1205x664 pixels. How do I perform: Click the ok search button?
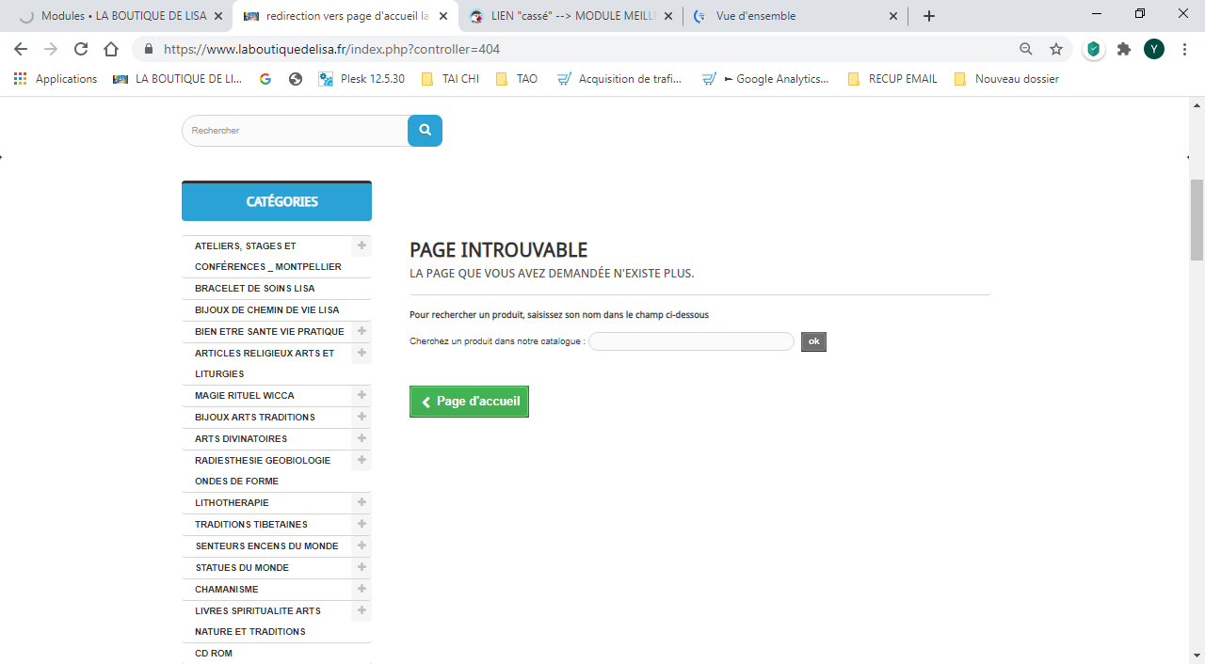tap(813, 341)
